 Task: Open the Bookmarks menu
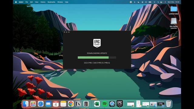[51, 2]
